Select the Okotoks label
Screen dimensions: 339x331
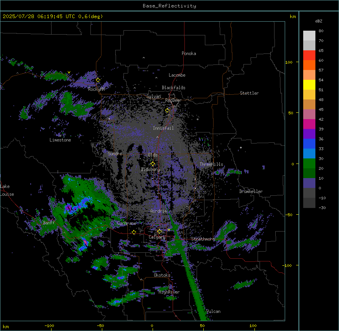162,275
